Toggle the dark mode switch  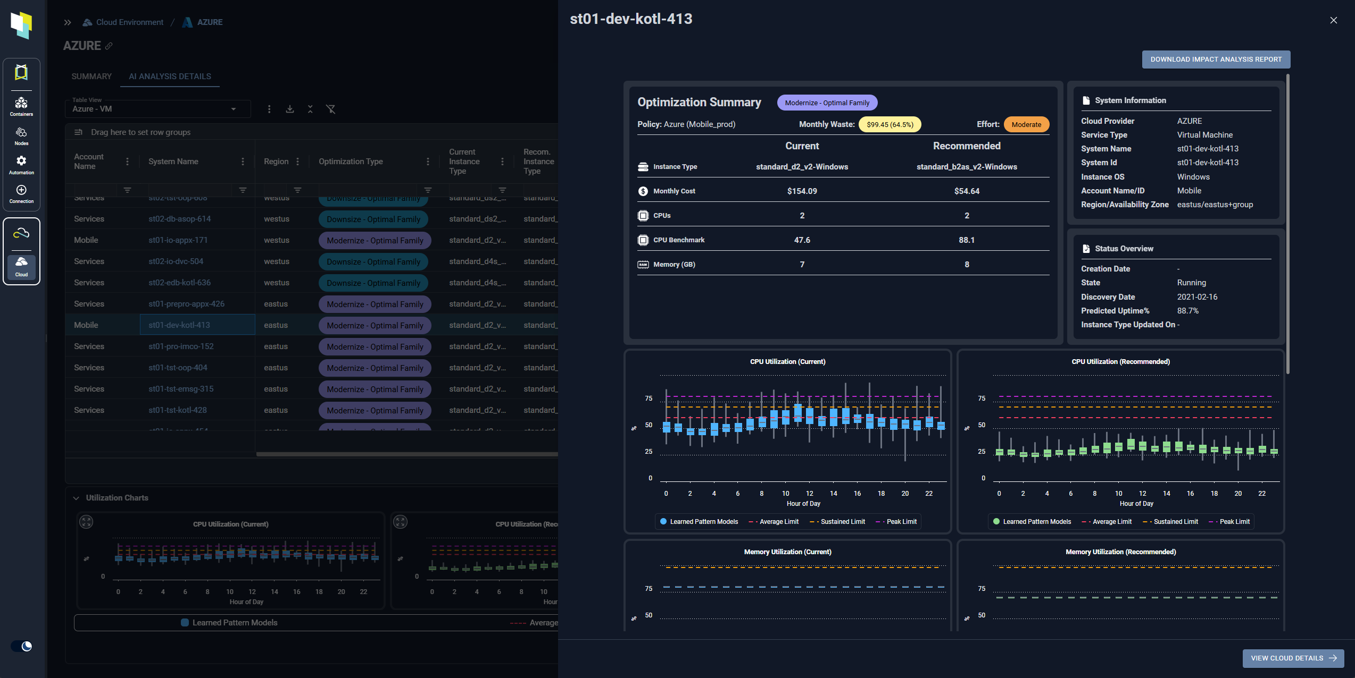click(x=22, y=646)
